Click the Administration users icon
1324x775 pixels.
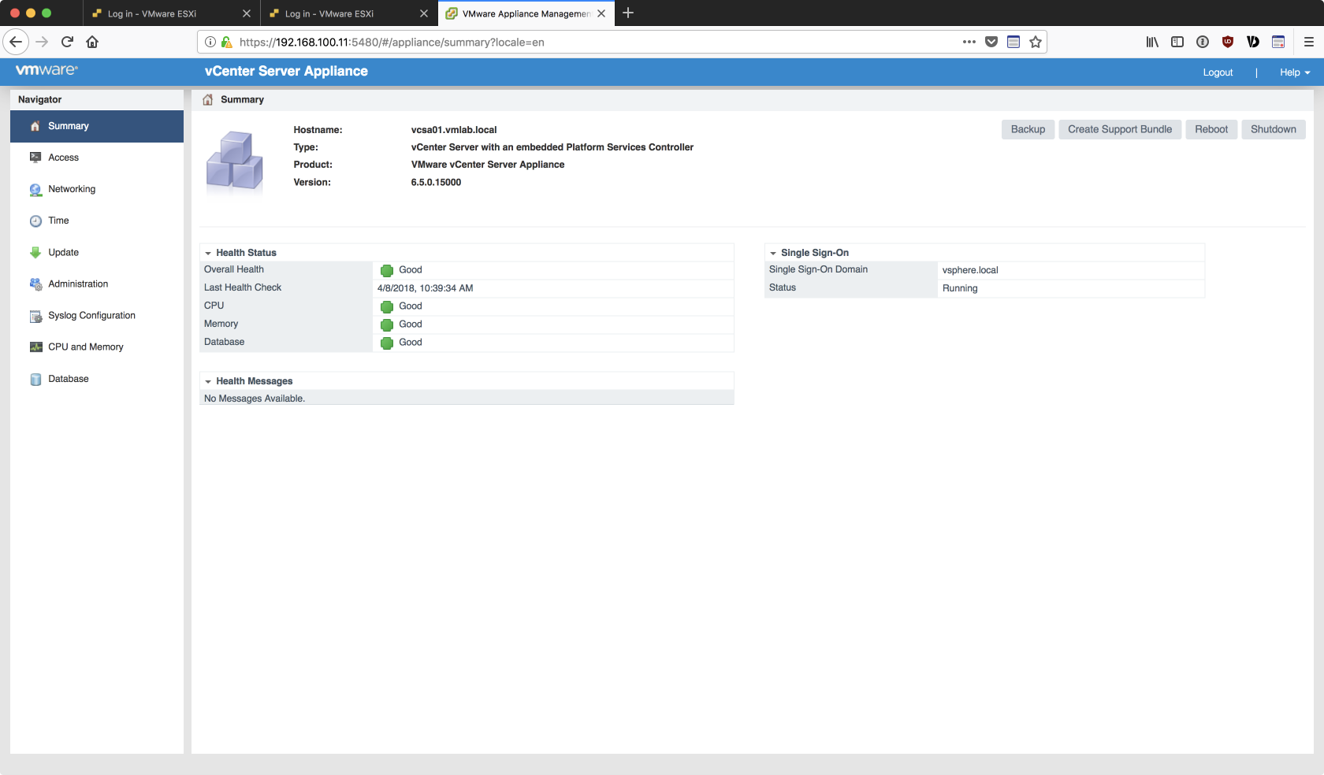(x=35, y=284)
